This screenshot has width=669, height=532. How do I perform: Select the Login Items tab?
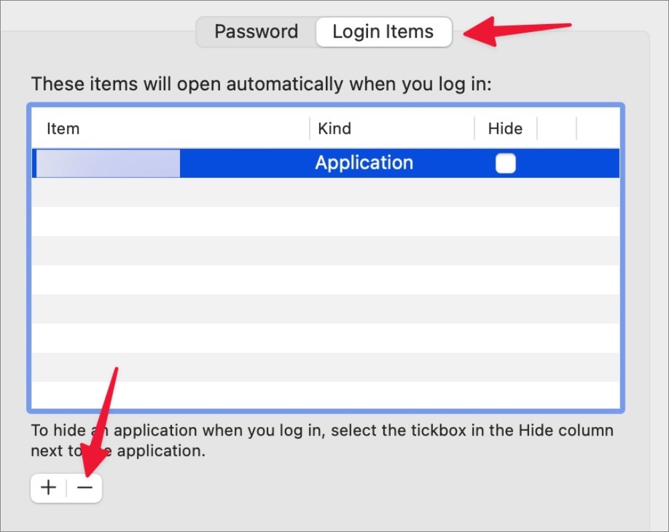coord(383,32)
